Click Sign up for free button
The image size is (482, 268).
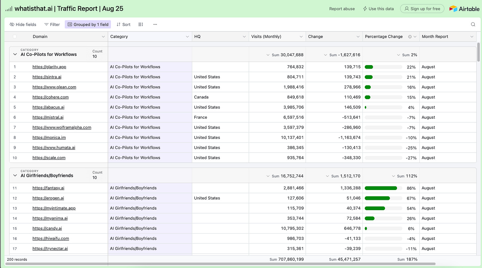[x=422, y=9]
